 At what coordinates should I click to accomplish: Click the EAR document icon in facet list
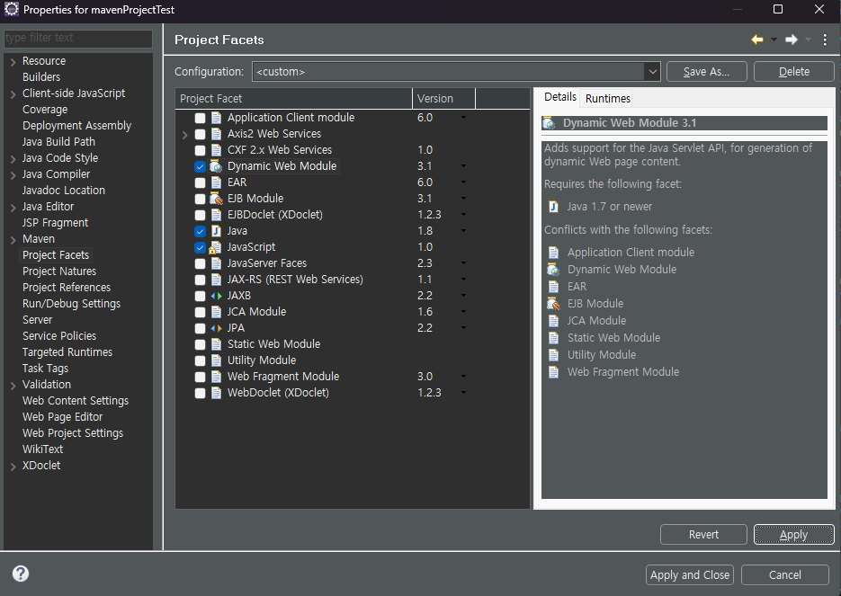(216, 182)
